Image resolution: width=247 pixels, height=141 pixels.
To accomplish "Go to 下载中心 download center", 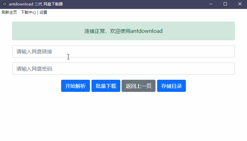I will click(28, 12).
